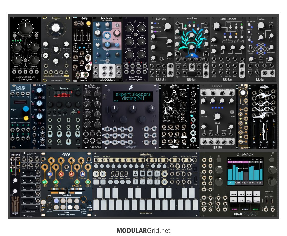Click the track 0 button on Ground Control

(110, 182)
